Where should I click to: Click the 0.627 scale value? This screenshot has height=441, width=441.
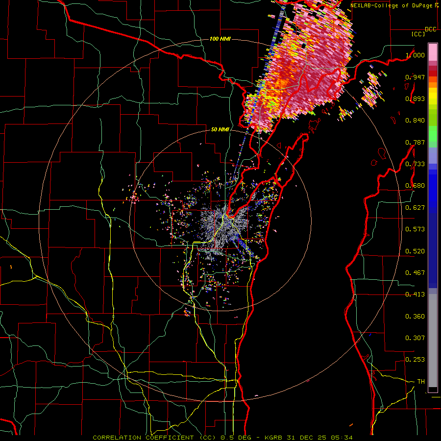(x=415, y=208)
